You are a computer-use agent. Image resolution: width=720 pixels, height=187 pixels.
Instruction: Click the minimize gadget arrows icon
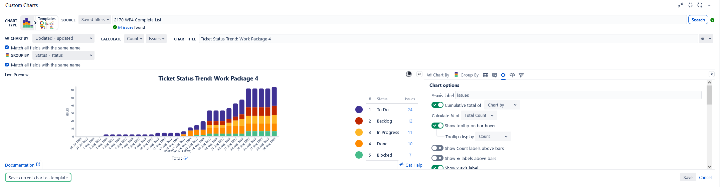681,5
